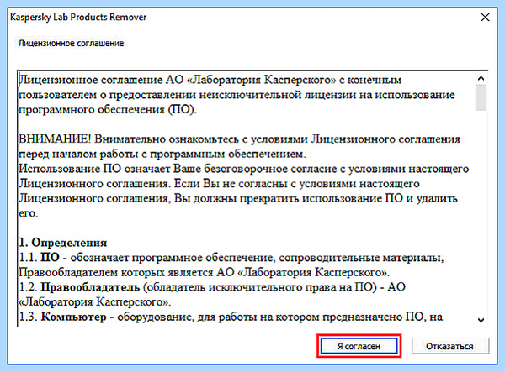Click the "1. Определения" section heading
505x372 pixels.
[x=63, y=243]
